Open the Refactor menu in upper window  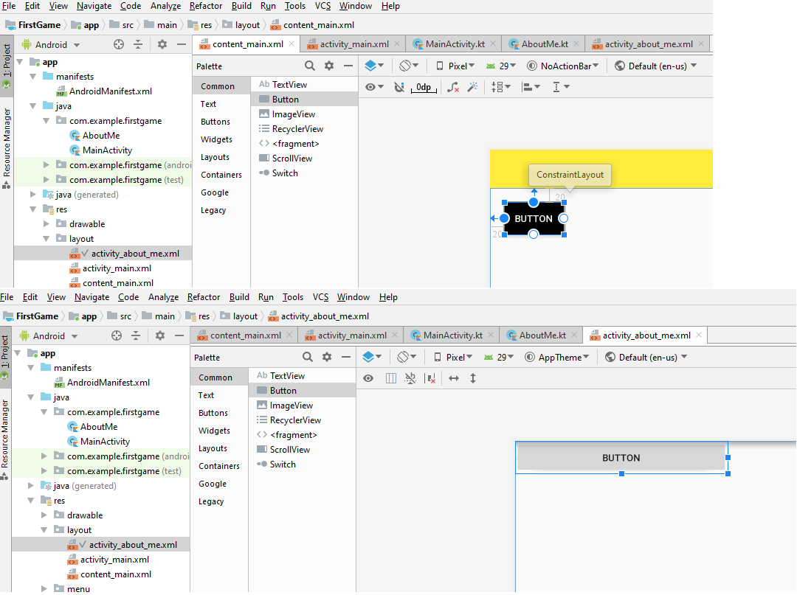click(206, 6)
